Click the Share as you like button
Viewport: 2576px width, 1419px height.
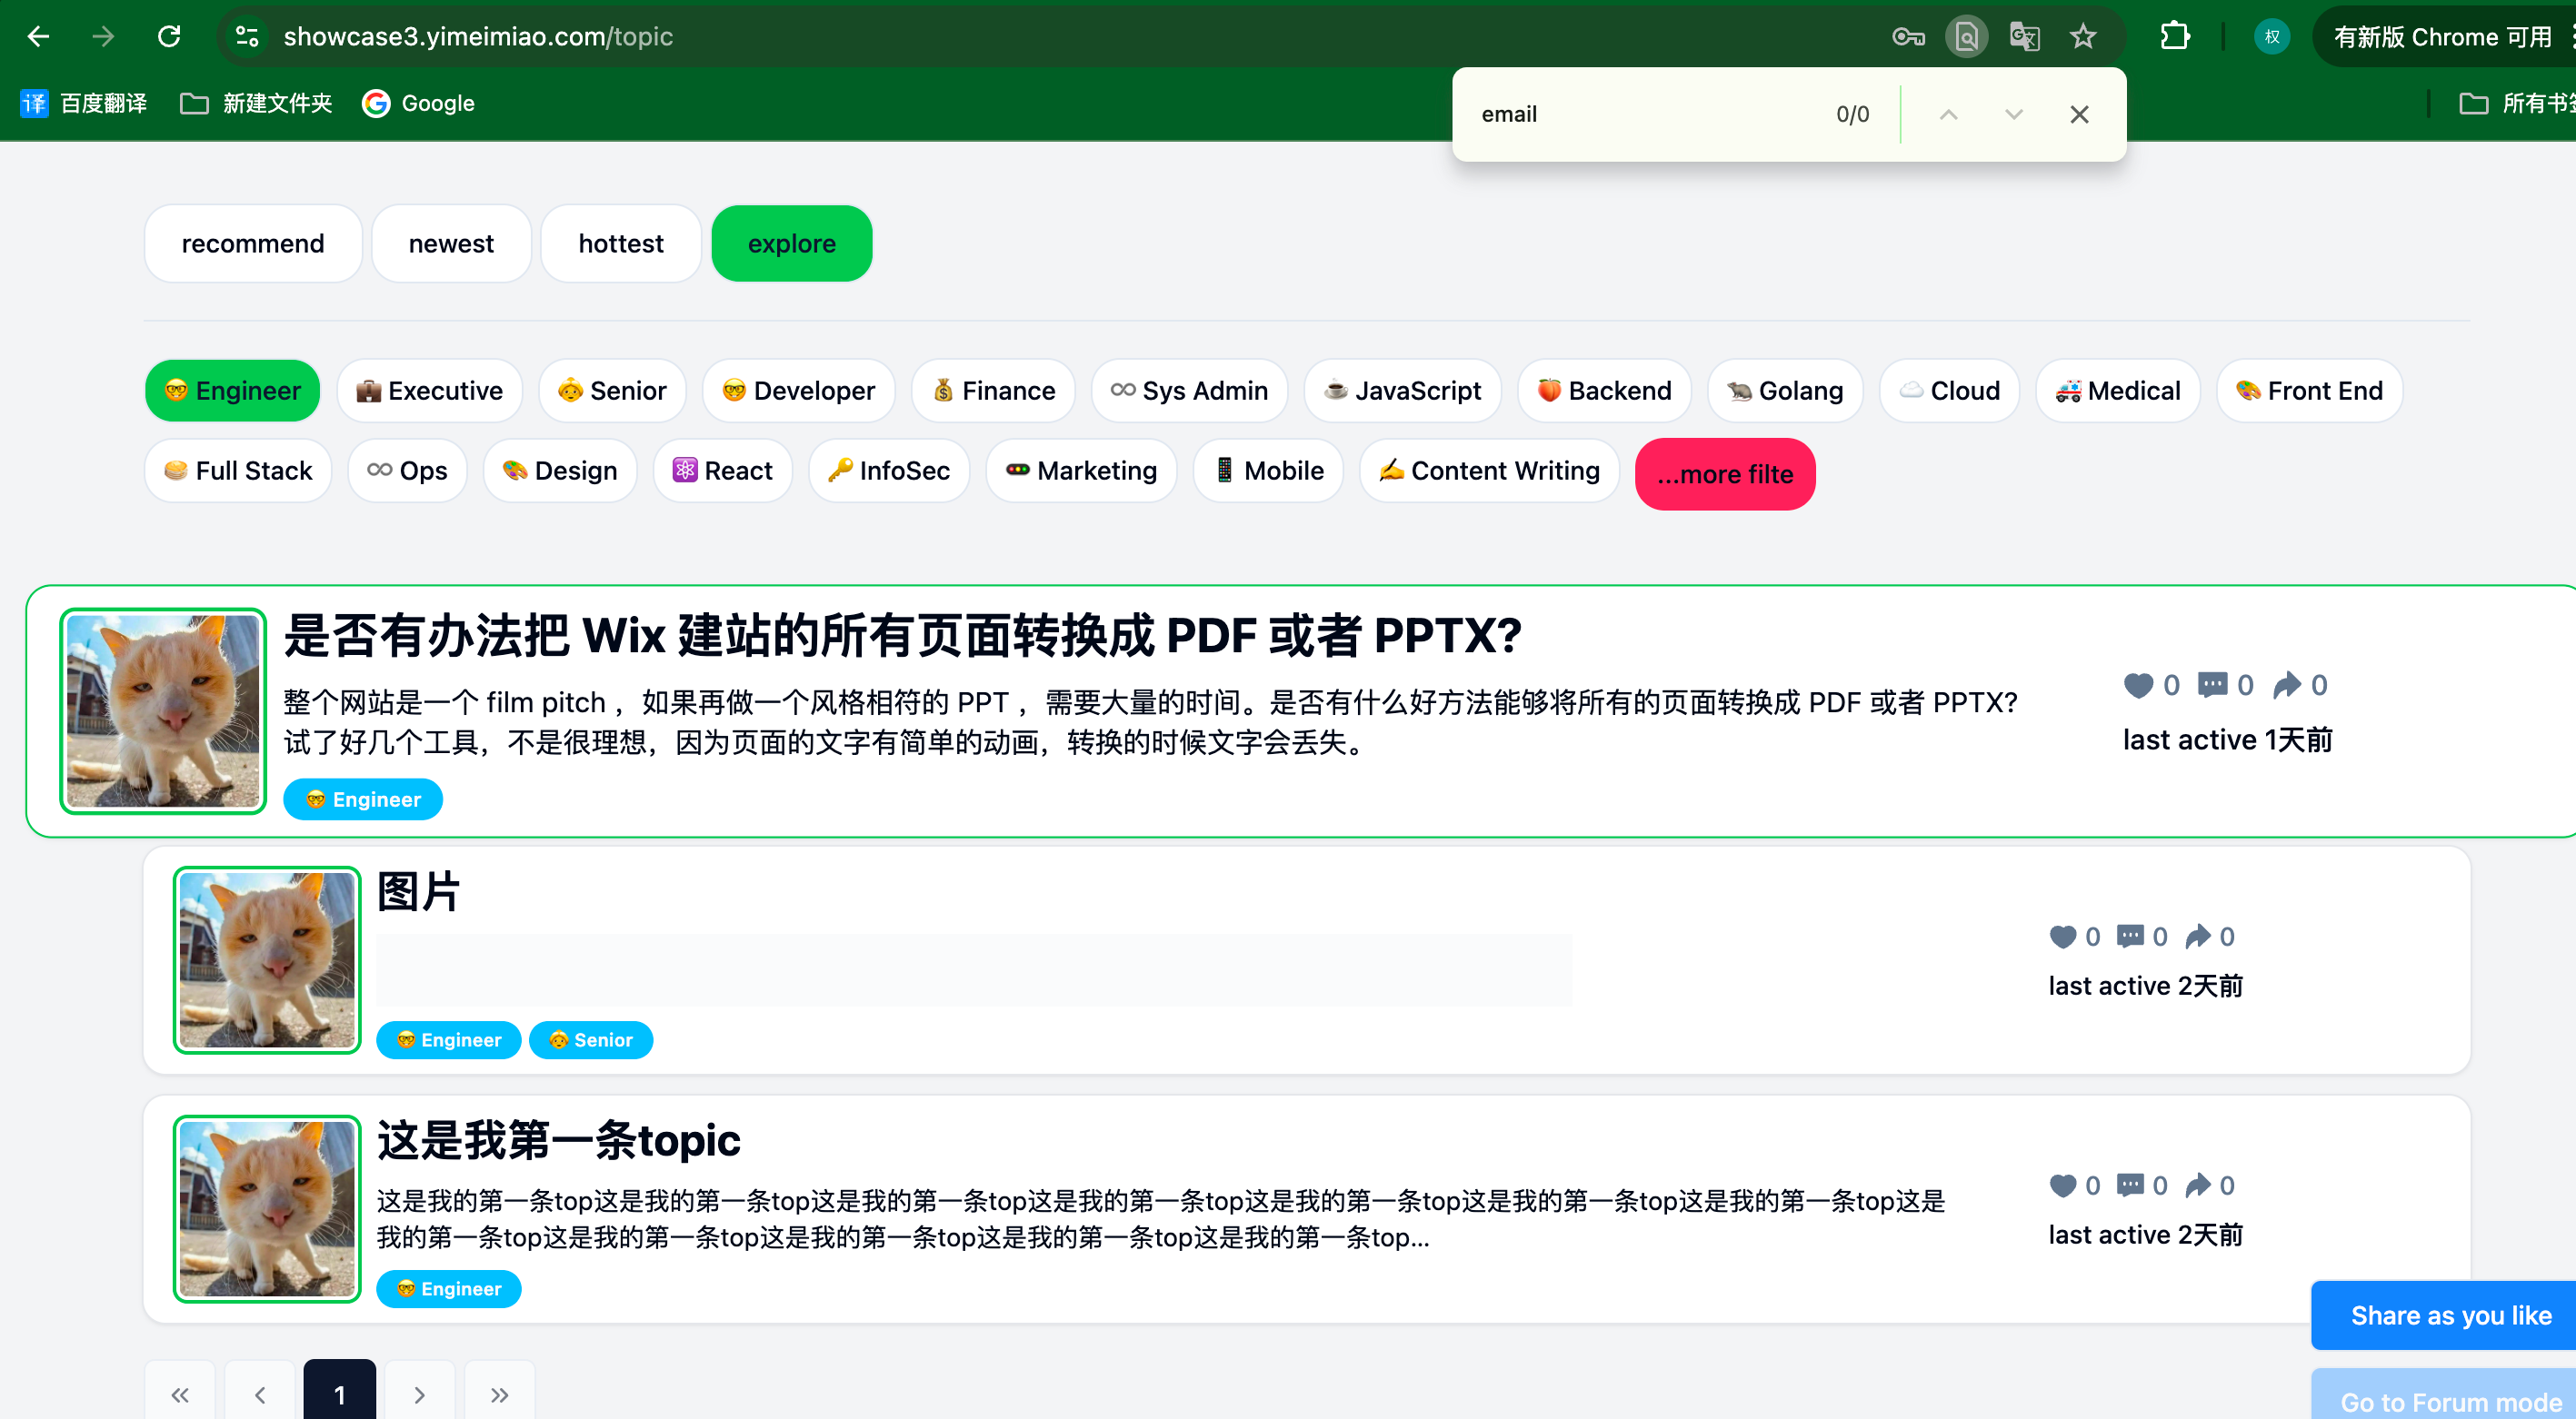click(2449, 1315)
